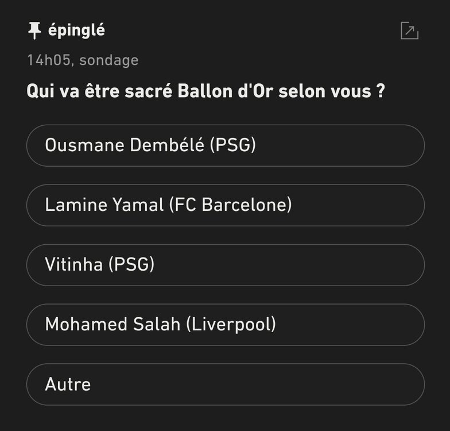
Task: Select Lamine Yamal (FC Barcelone) option
Action: coord(225,205)
